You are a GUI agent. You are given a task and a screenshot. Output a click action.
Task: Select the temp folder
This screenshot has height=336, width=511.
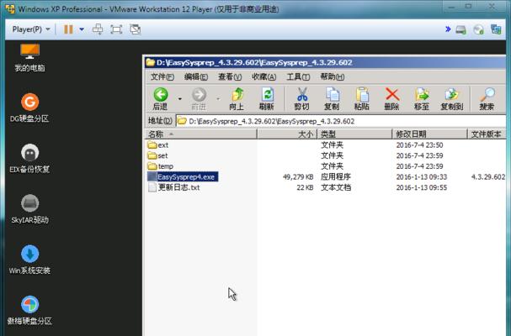coord(161,166)
